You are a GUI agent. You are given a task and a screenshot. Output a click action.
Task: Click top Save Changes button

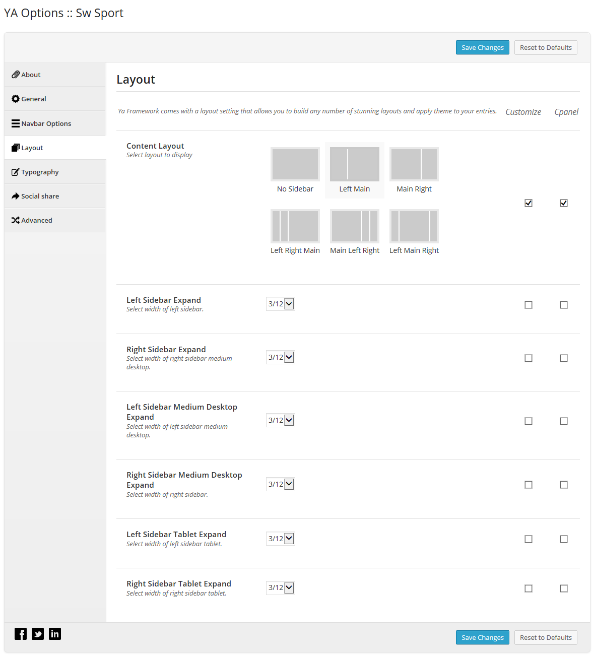483,47
